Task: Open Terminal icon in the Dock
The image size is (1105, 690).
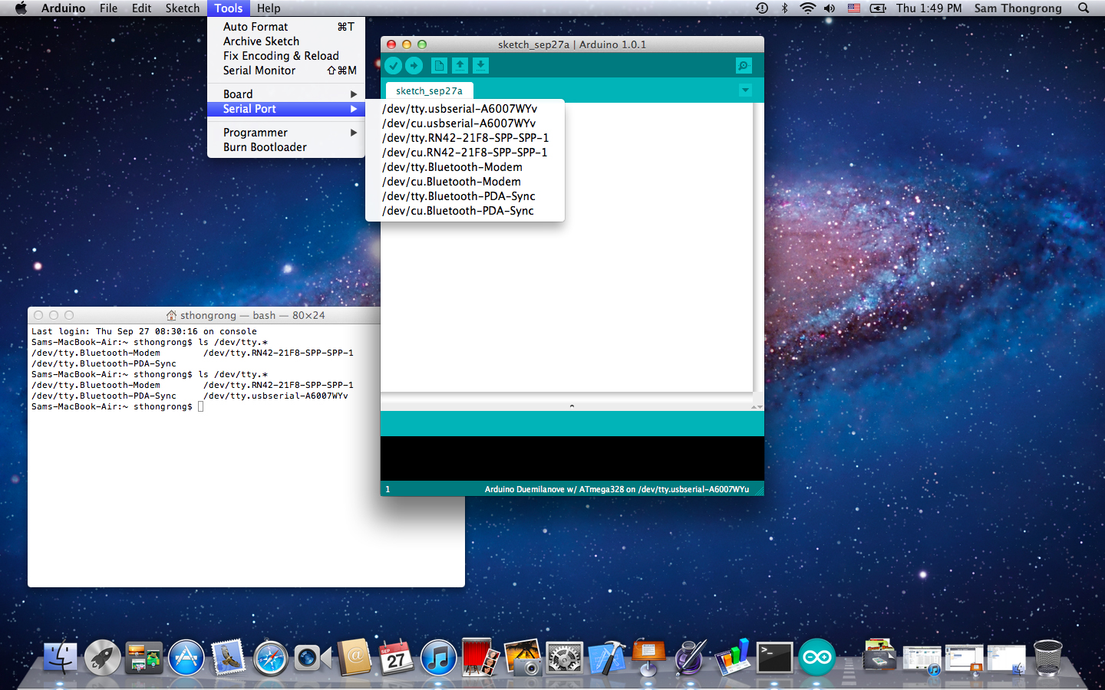Action: click(x=774, y=658)
